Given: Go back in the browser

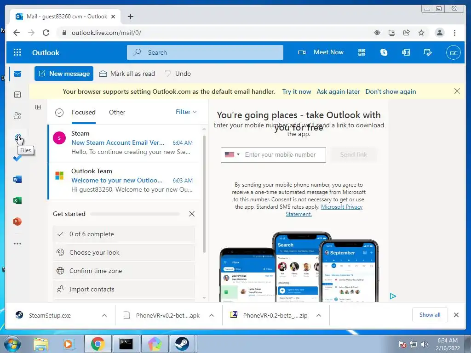Looking at the screenshot, I should click(x=17, y=33).
